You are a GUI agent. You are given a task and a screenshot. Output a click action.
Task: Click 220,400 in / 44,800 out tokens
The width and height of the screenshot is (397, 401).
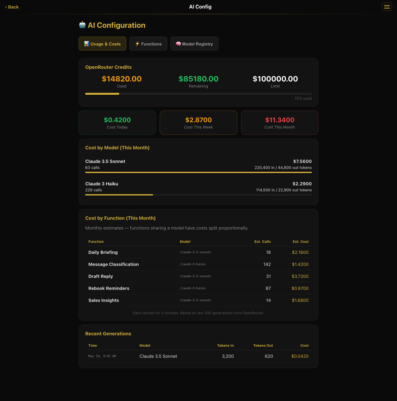pyautogui.click(x=283, y=168)
